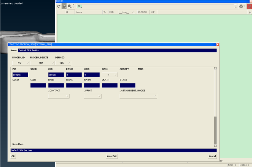Click the ELFORM column header
Image resolution: width=253 pixels, height=167 pixels.
click(143, 13)
